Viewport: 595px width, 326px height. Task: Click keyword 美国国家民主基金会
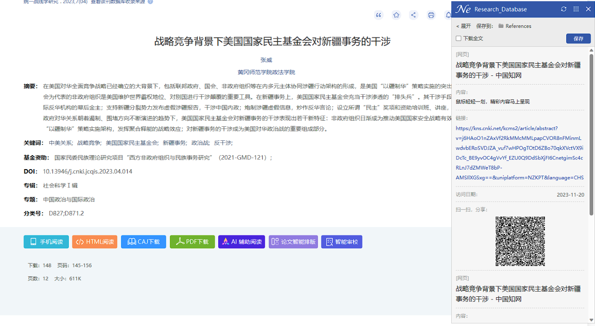[132, 143]
